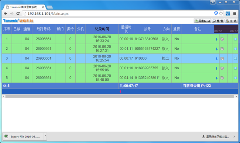The height and width of the screenshot is (143, 240).
Task: Sort by the 记录时间 column header
Action: tap(102, 29)
